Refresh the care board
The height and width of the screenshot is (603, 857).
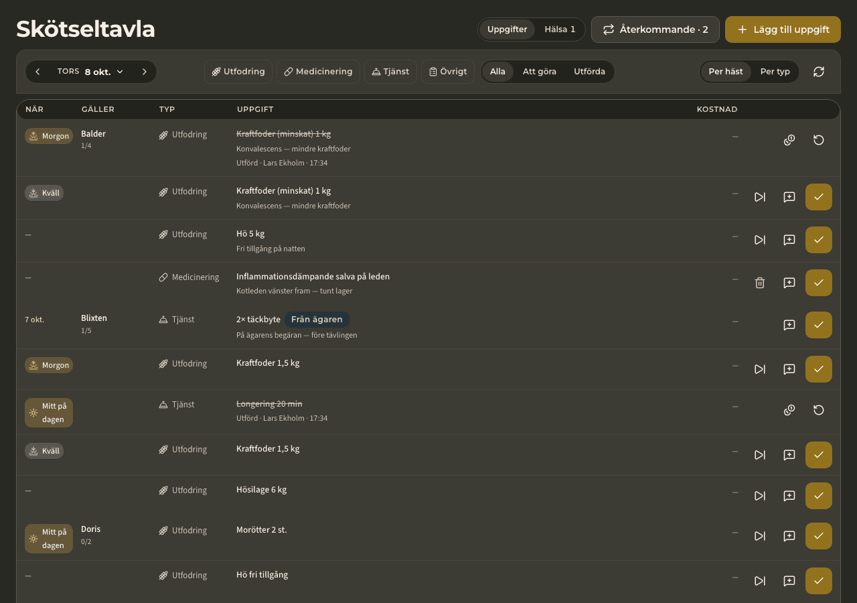click(819, 72)
